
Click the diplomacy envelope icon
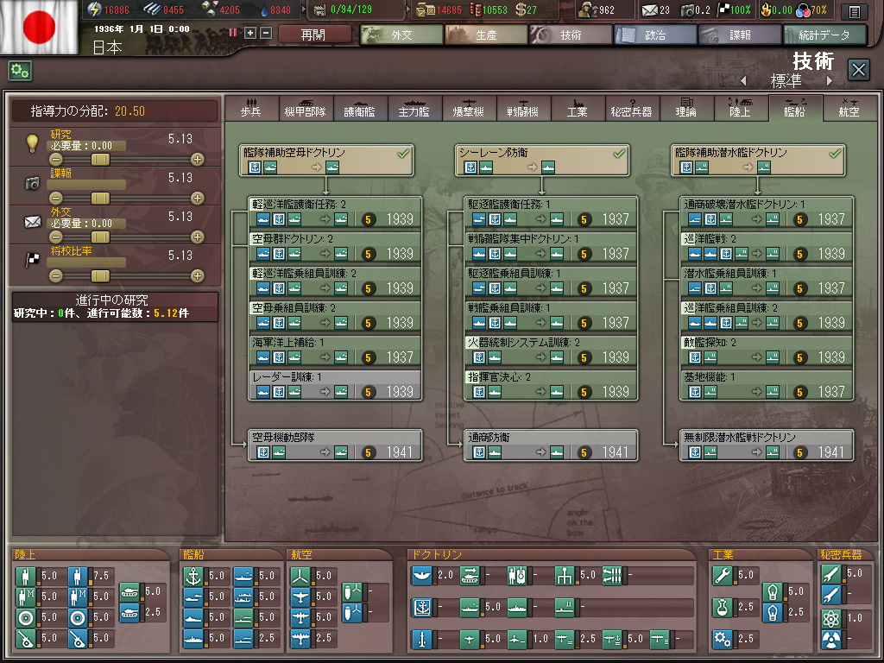tap(33, 222)
